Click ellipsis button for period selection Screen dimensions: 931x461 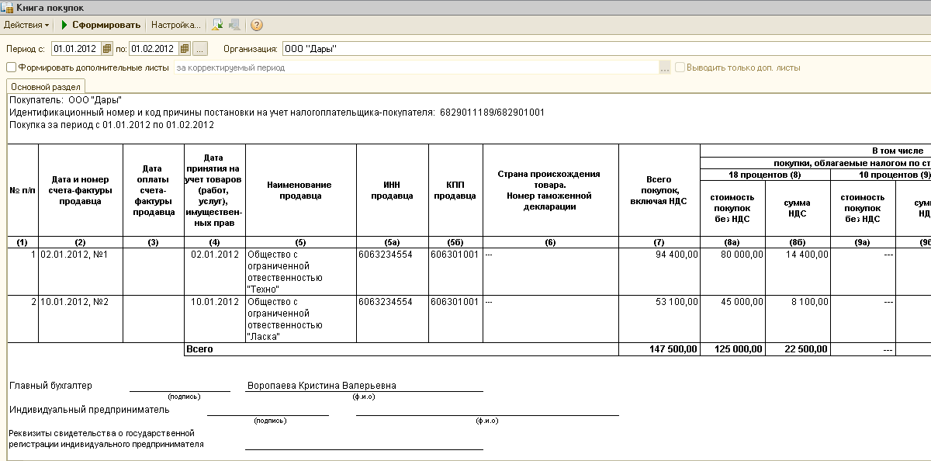200,49
